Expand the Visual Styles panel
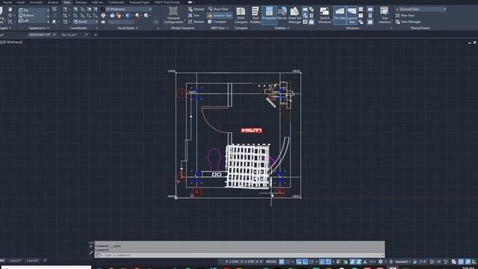Viewport: 478px width, 269px height. tap(128, 28)
